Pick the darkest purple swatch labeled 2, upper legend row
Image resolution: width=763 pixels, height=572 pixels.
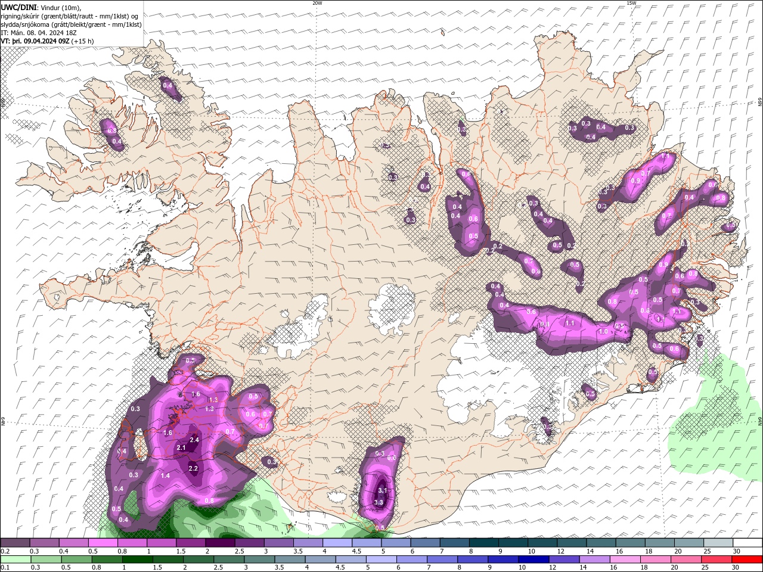pos(219,543)
